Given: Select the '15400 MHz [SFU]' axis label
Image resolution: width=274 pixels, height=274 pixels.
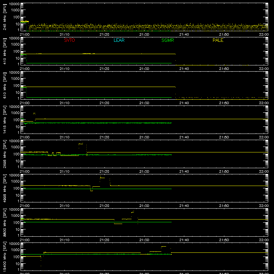Looking at the screenshot, I should (x=4, y=257).
